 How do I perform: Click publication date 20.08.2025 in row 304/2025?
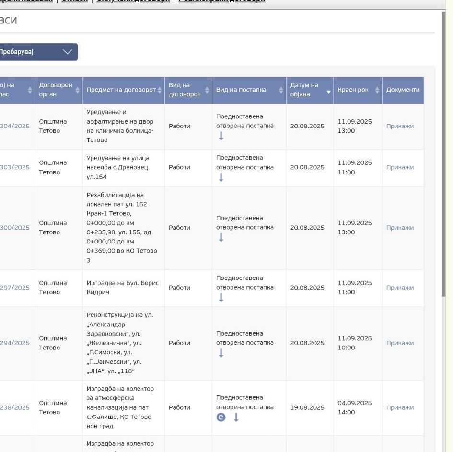(x=307, y=126)
